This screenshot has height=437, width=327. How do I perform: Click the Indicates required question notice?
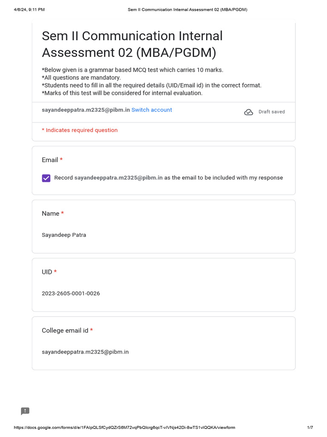80,130
